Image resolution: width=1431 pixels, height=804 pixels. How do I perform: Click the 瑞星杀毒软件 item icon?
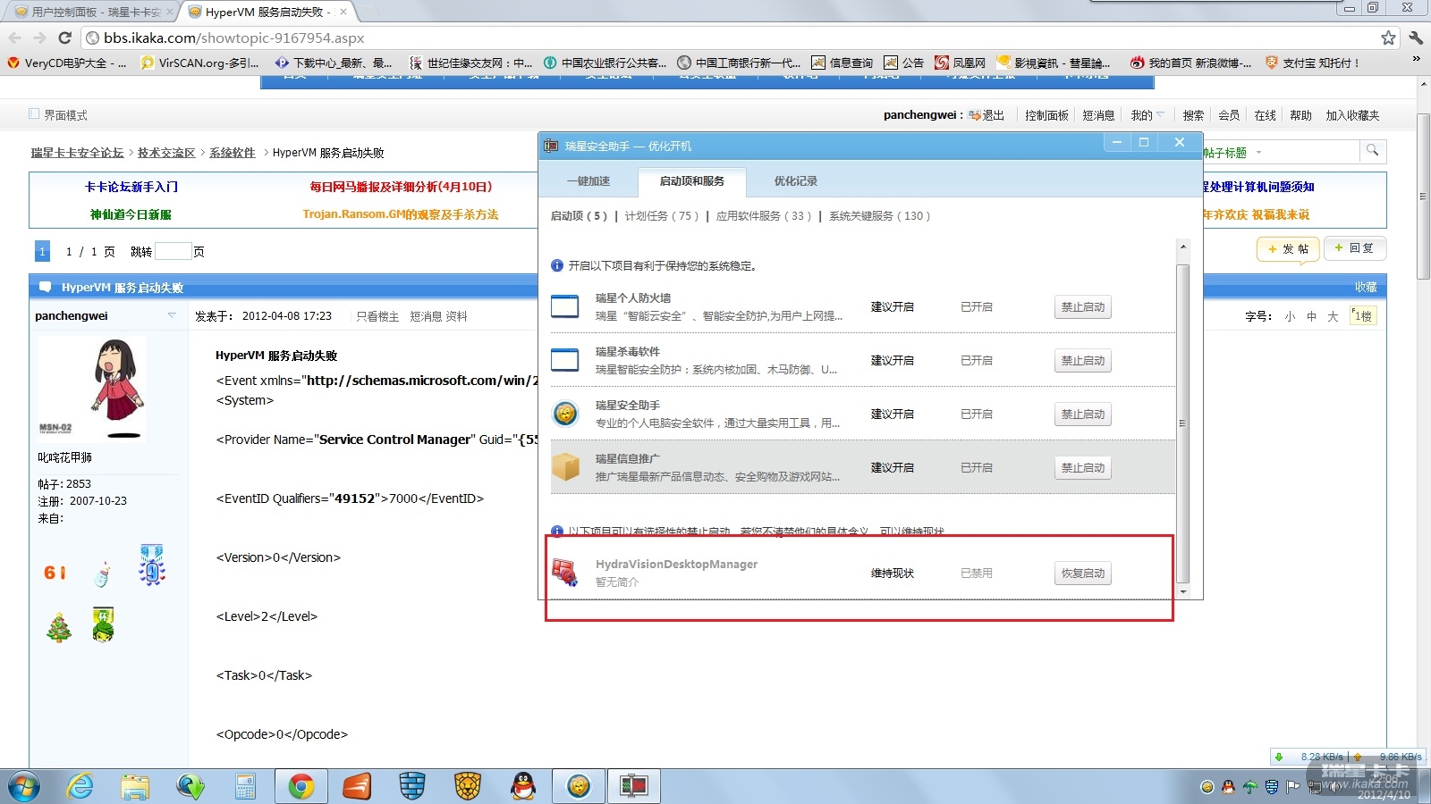coord(564,360)
